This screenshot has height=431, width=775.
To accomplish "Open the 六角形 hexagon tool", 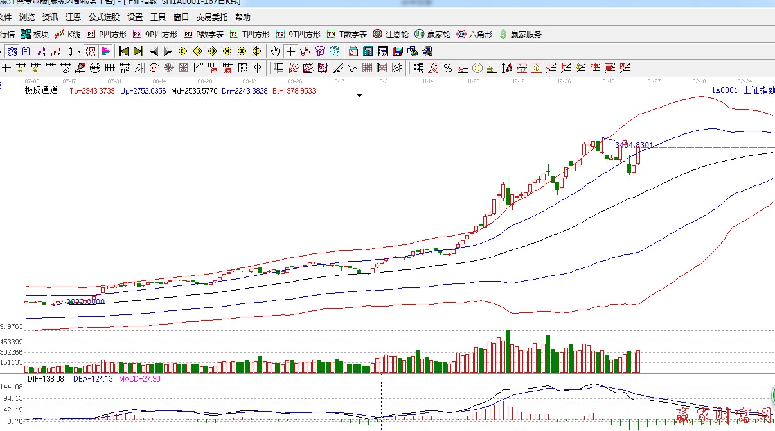I will (474, 34).
